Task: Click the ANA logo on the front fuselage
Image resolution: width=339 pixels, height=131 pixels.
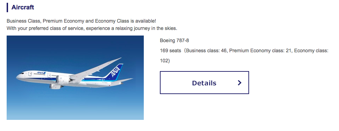Action: (x=41, y=73)
